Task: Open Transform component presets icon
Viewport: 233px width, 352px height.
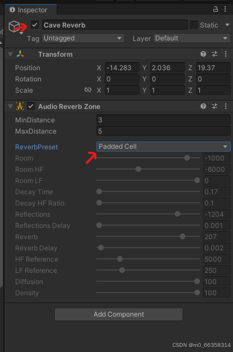Action: pyautogui.click(x=215, y=54)
